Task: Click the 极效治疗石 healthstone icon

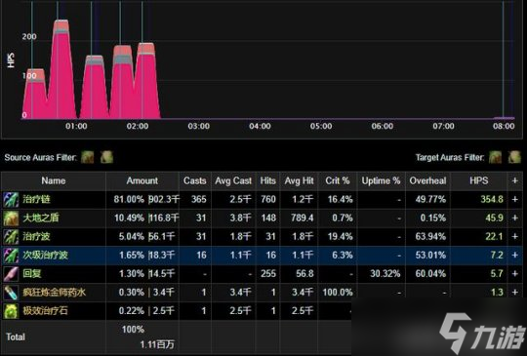Action: (x=11, y=311)
